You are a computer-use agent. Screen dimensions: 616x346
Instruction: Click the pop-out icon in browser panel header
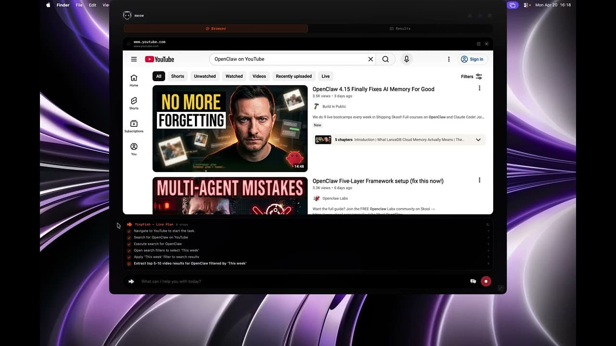click(x=478, y=44)
